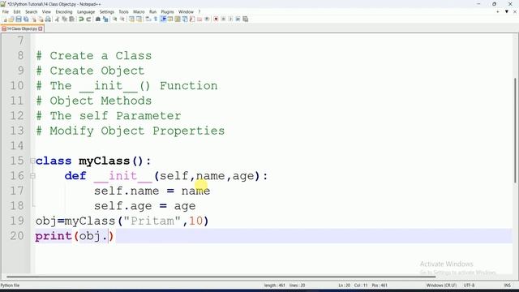Image resolution: width=519 pixels, height=292 pixels.
Task: Open the User Defined Language icon
Action: pos(170,19)
